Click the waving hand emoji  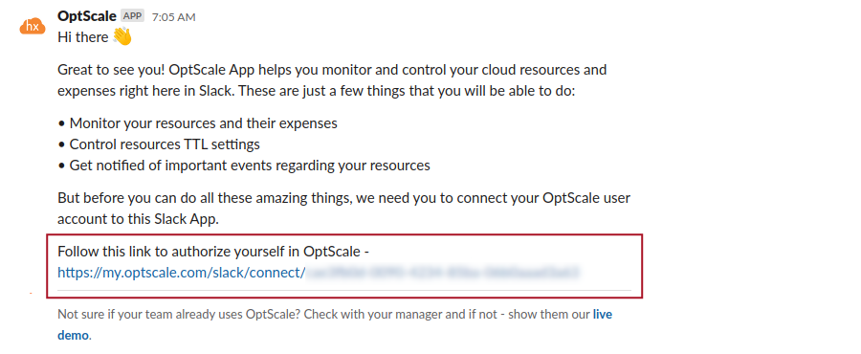point(121,37)
